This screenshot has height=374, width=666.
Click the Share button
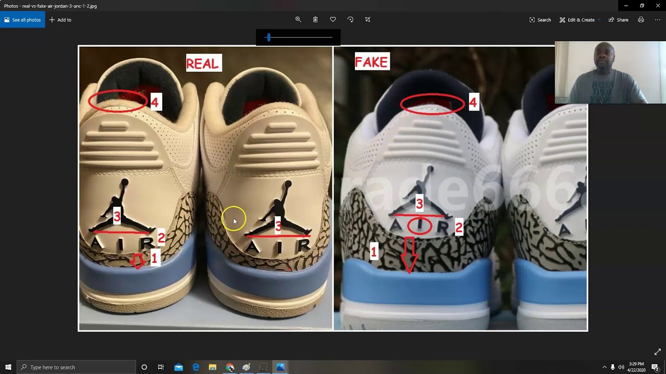pos(619,20)
